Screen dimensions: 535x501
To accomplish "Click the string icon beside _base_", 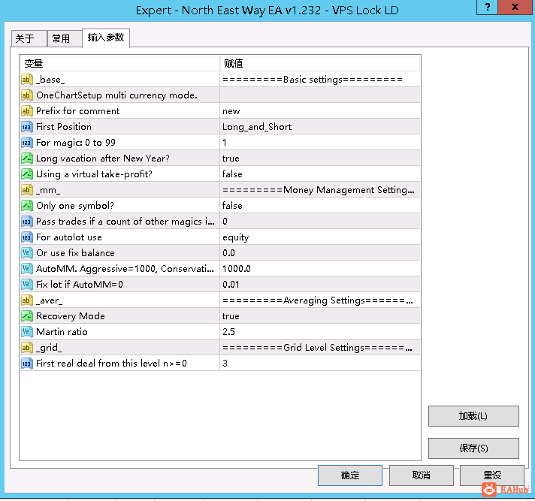I will tap(26, 80).
